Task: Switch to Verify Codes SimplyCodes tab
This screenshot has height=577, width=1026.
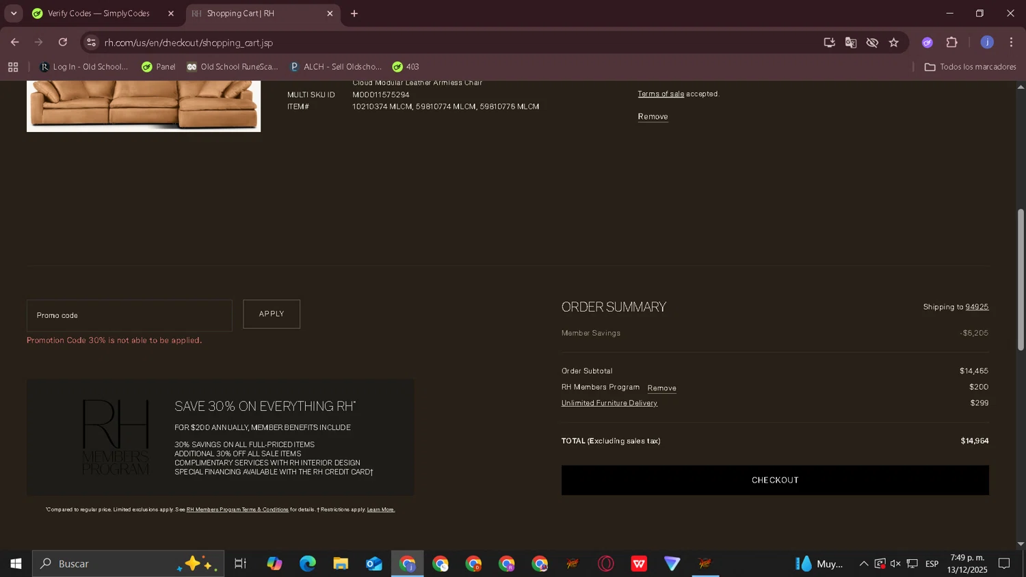Action: click(x=98, y=14)
